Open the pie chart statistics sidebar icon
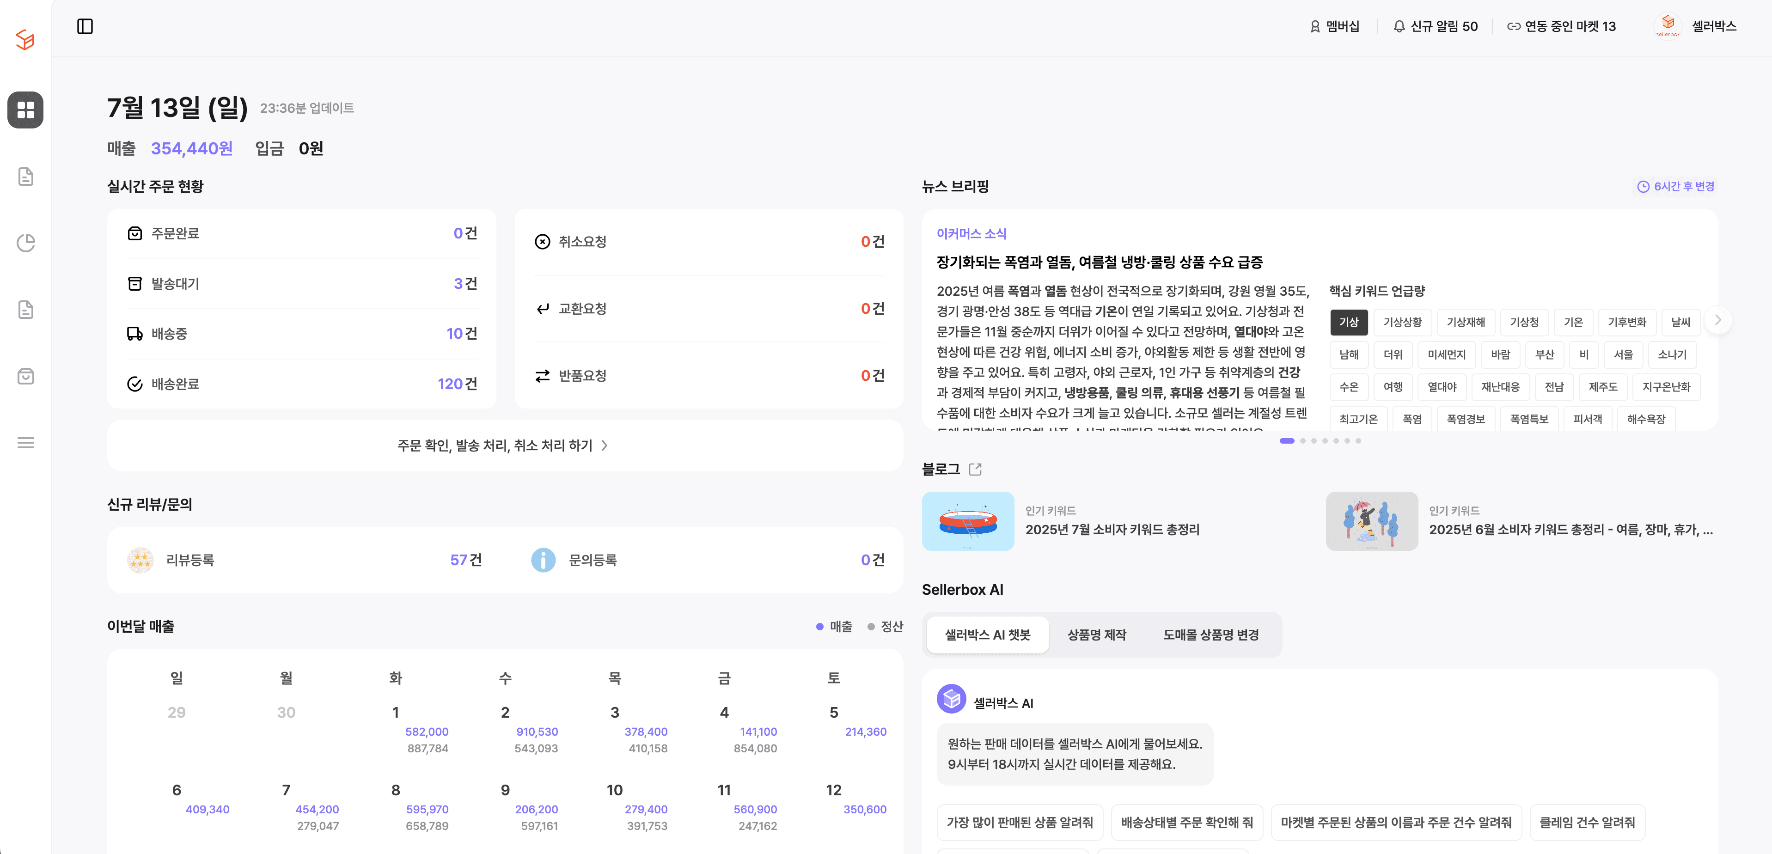The width and height of the screenshot is (1772, 854). (25, 243)
